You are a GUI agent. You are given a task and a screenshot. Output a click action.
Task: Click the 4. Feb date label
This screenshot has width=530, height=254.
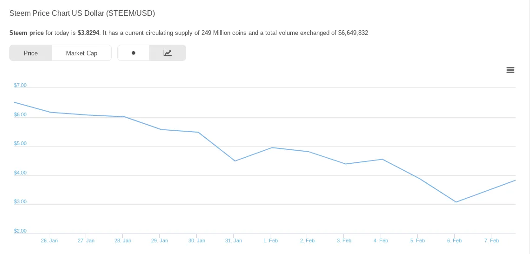point(381,241)
